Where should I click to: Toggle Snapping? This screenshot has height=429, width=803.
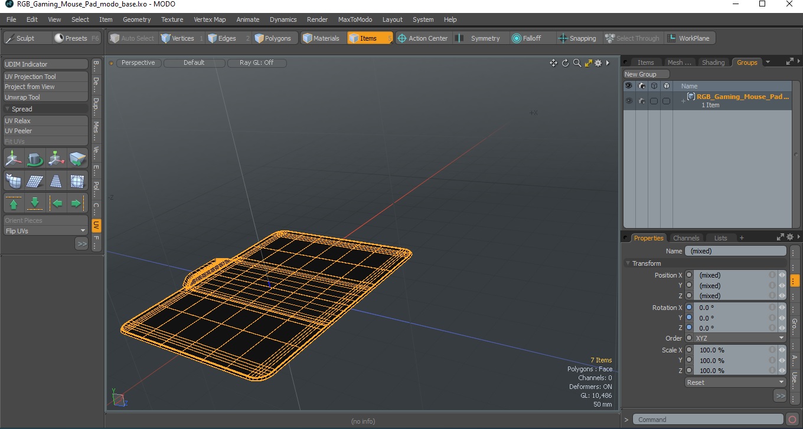point(577,38)
